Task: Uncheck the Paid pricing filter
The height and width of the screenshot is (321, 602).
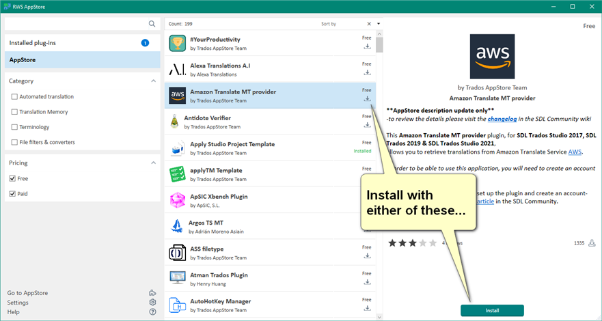Action: pyautogui.click(x=12, y=194)
